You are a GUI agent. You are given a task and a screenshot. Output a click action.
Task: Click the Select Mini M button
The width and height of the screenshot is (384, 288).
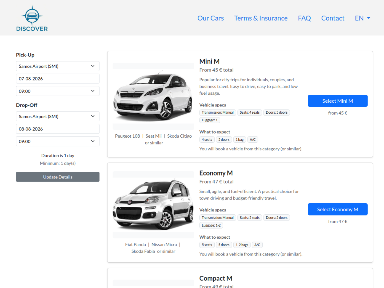point(338,101)
